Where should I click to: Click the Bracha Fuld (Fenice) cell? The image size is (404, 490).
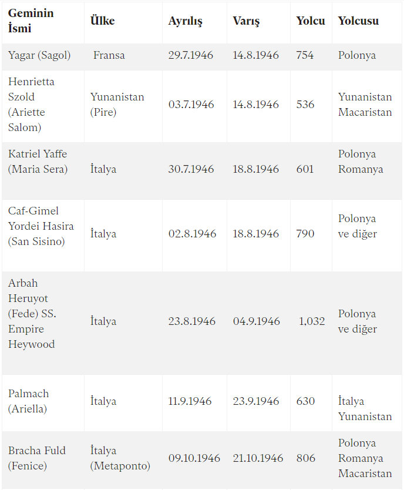tap(37, 458)
